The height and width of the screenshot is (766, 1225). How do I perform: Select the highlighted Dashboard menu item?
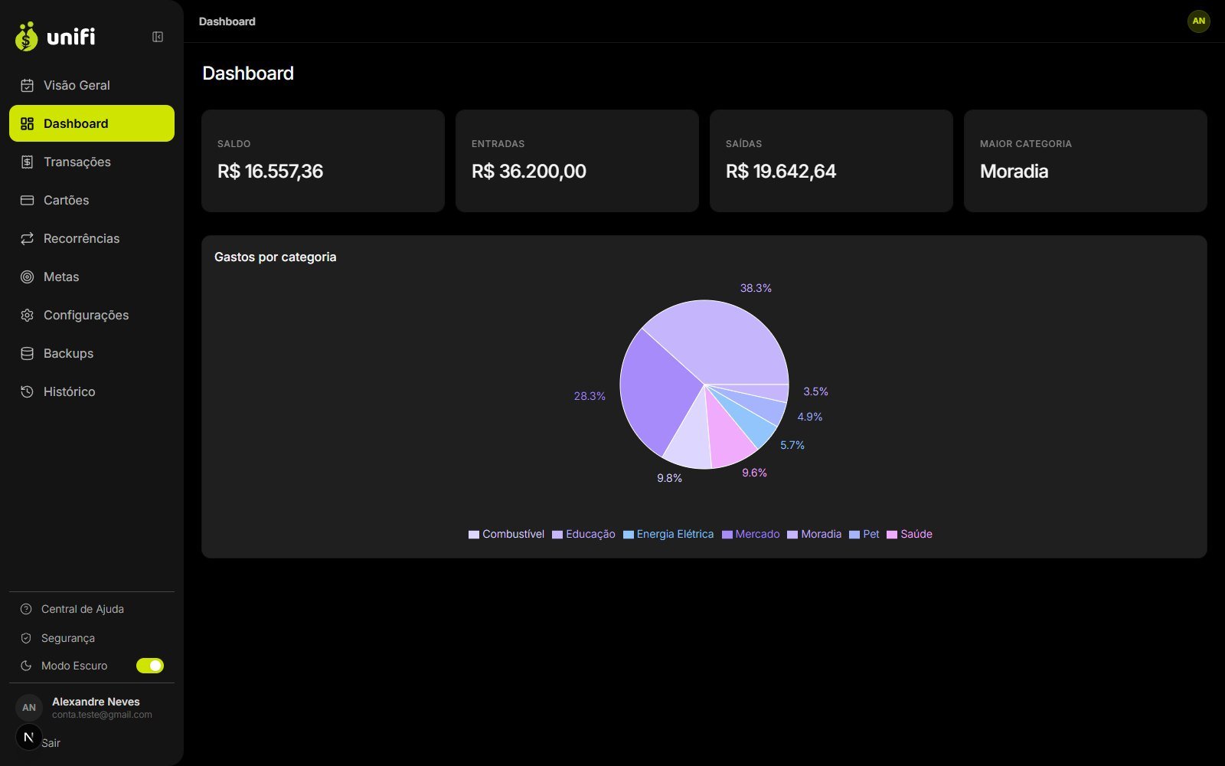92,123
